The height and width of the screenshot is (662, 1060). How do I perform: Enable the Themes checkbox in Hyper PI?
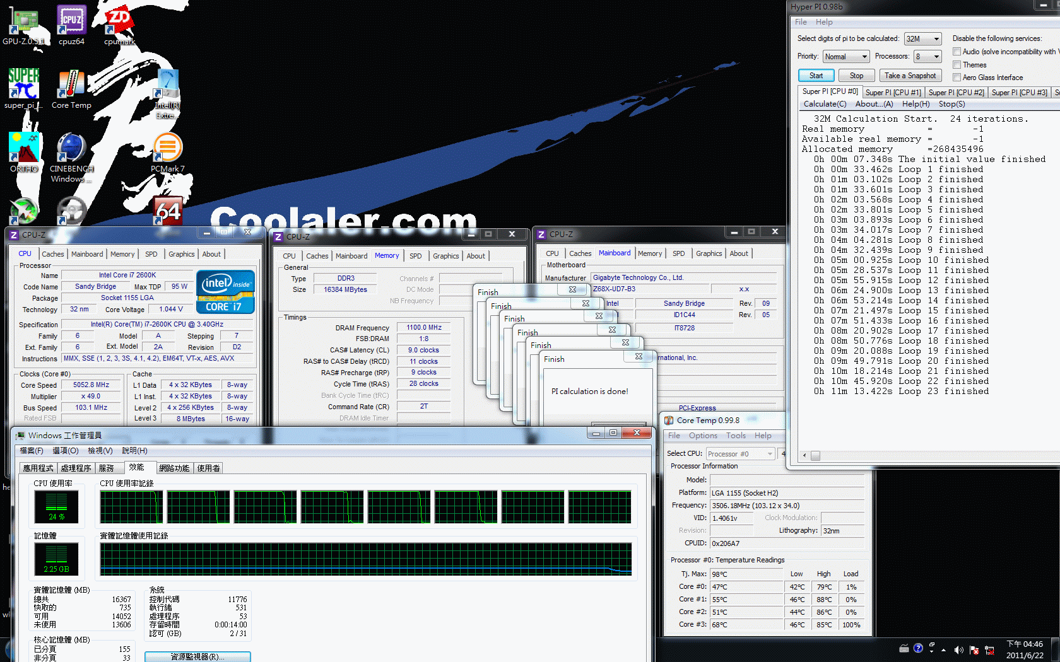[x=957, y=64]
